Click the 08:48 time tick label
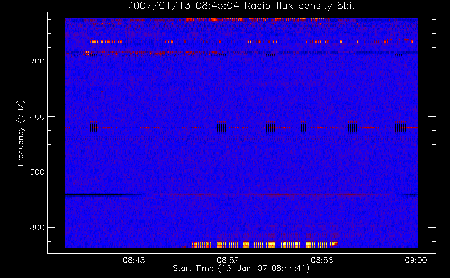450x278 pixels. [134, 260]
